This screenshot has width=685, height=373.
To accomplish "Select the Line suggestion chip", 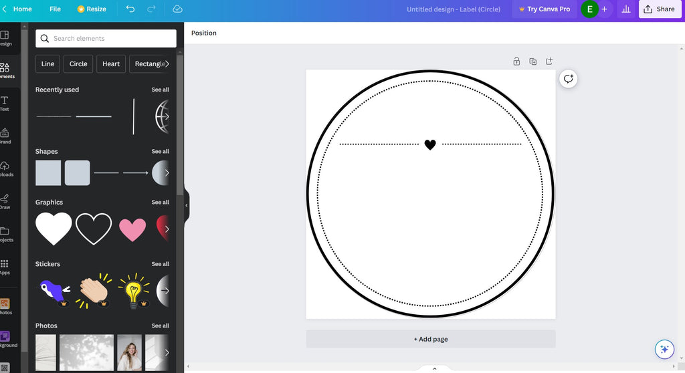I will click(47, 64).
